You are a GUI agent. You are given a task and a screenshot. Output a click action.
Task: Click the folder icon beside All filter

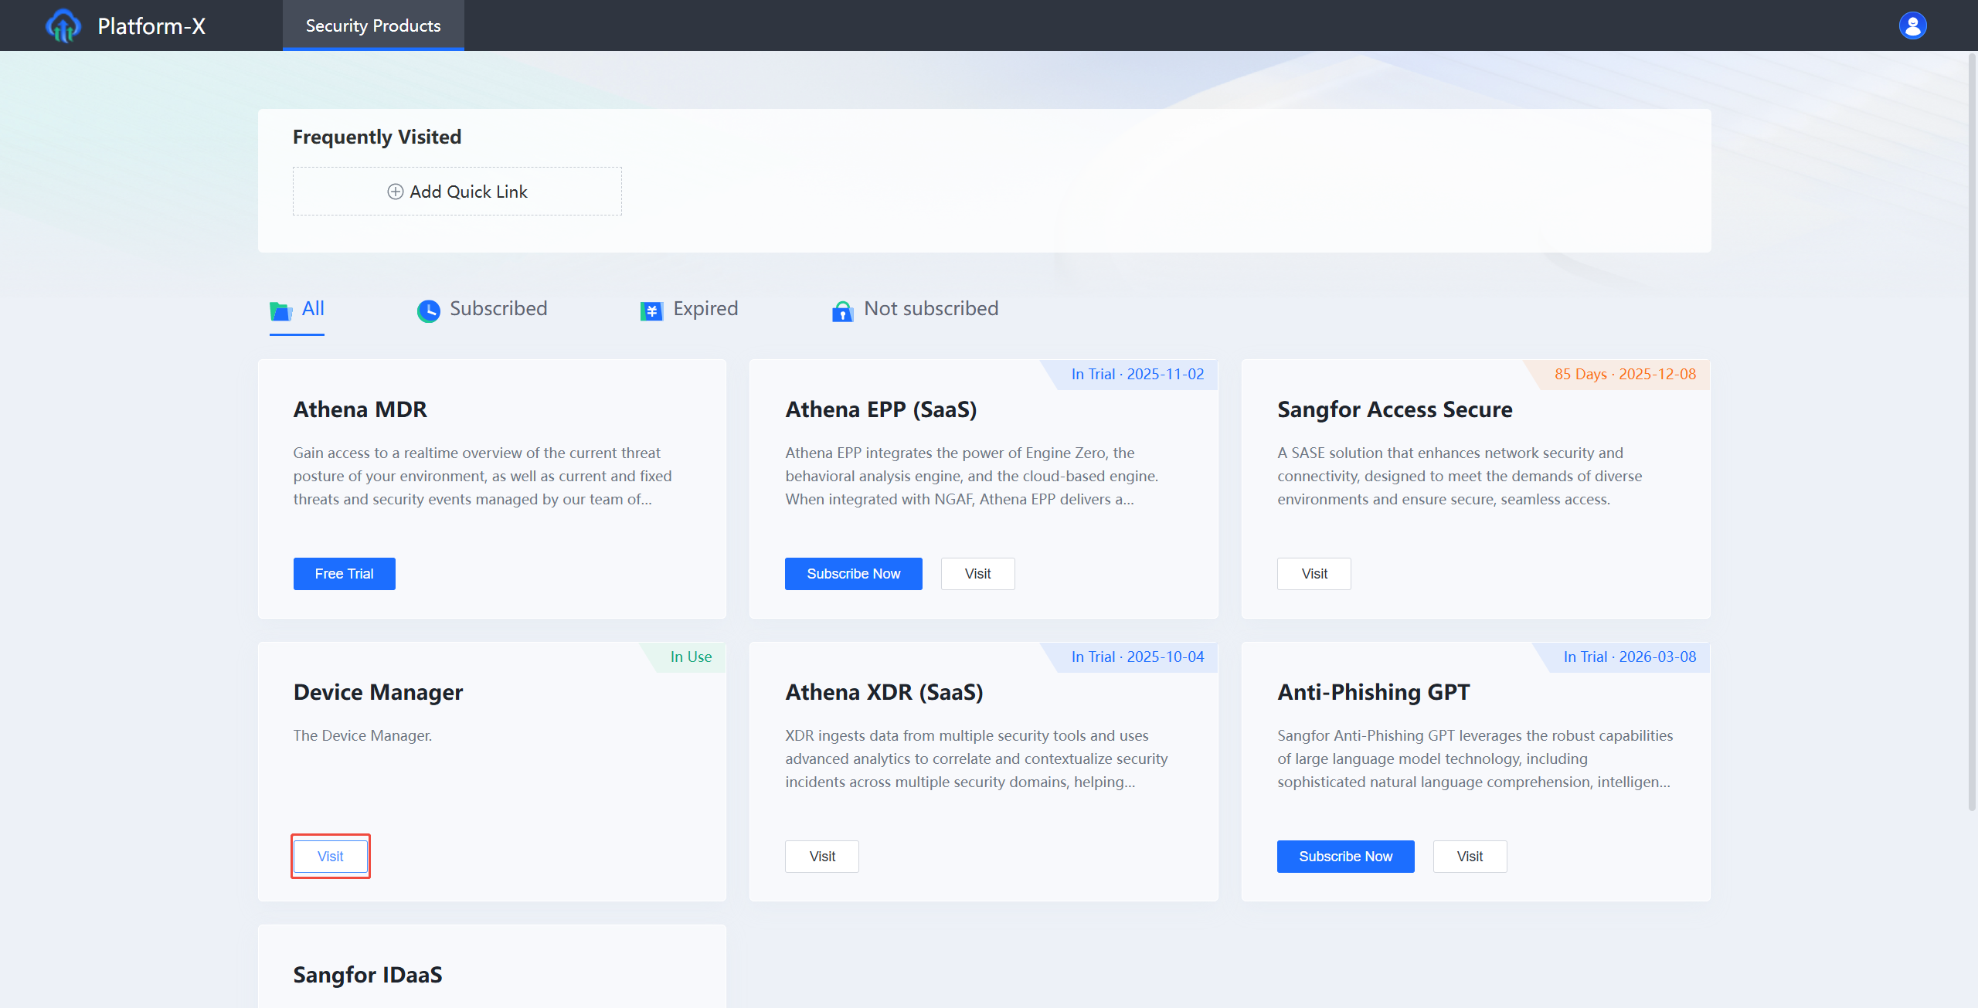click(281, 310)
